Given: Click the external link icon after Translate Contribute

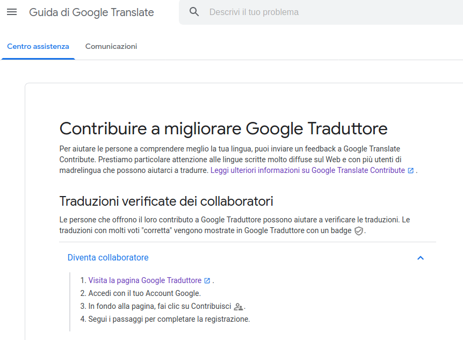Looking at the screenshot, I should [x=410, y=170].
